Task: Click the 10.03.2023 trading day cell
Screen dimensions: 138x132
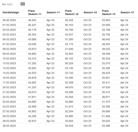Action: pos(9,59)
